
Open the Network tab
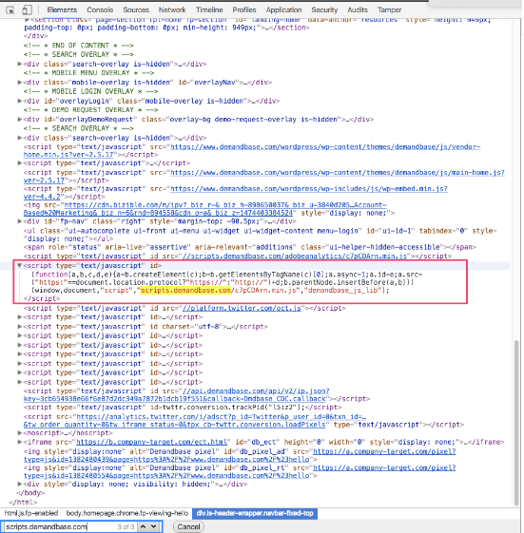coord(172,10)
